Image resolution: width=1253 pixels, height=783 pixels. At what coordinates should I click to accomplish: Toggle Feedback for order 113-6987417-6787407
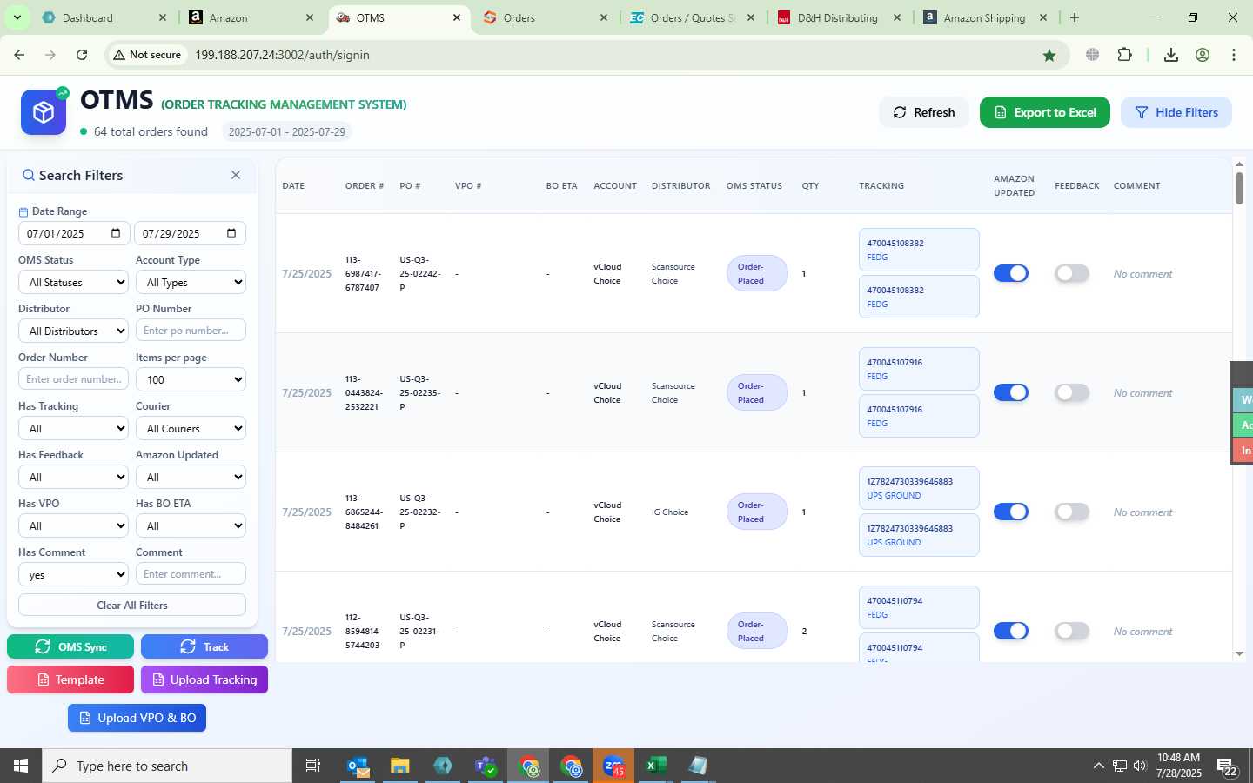point(1072,273)
